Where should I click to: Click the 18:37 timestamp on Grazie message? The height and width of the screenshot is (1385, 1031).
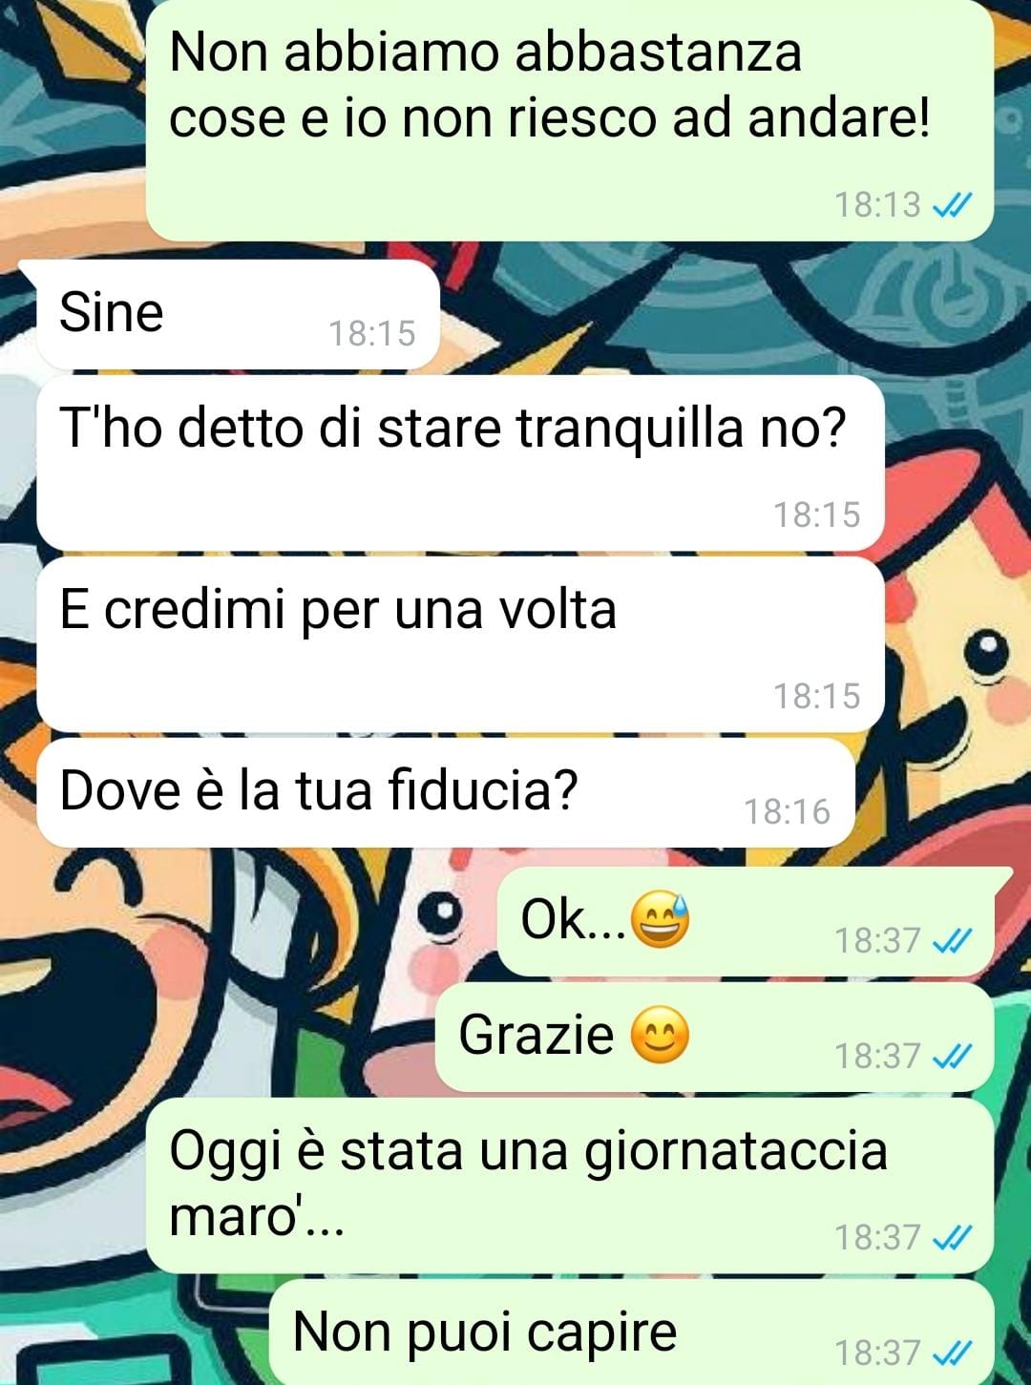[x=877, y=1057]
